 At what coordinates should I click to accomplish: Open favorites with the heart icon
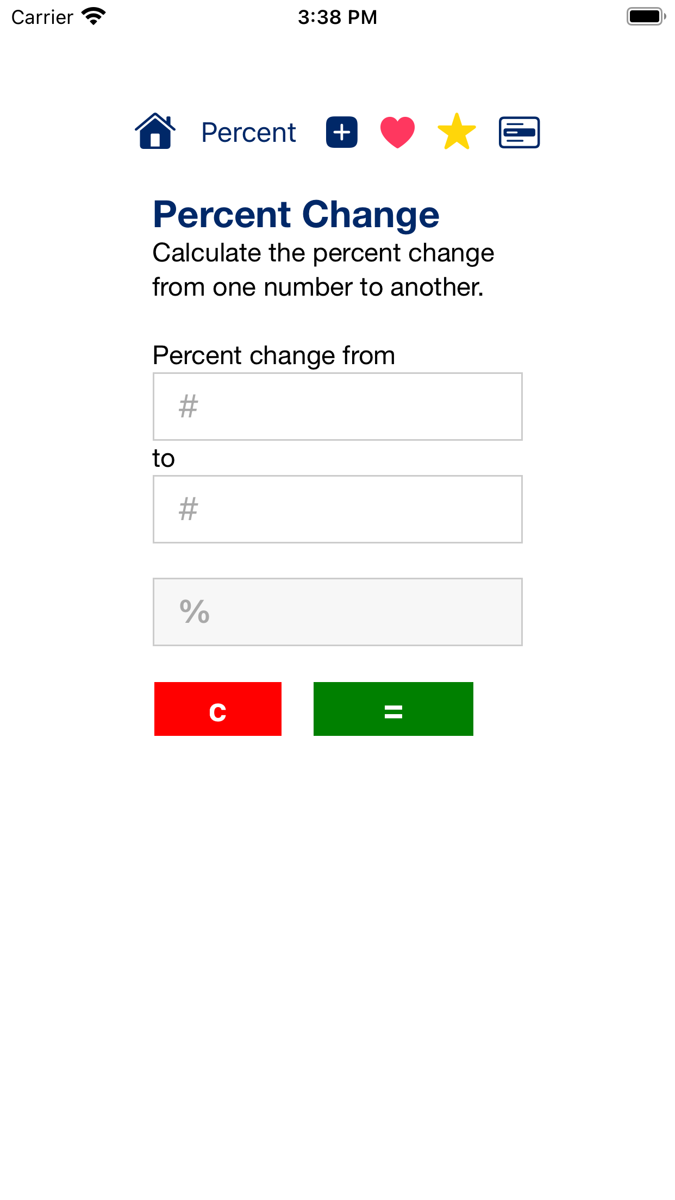click(397, 131)
